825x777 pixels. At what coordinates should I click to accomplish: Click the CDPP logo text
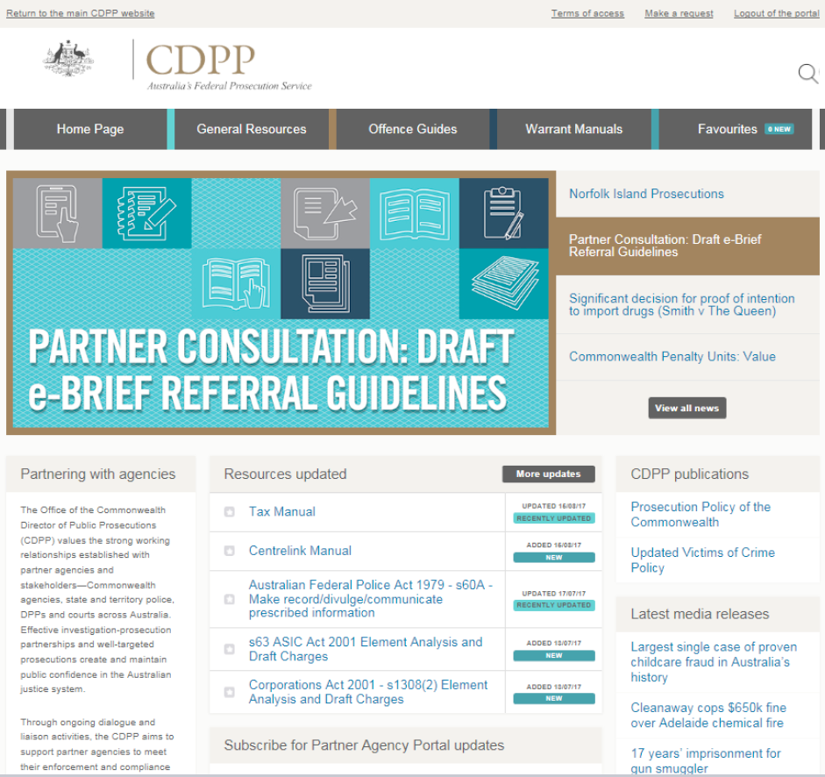coord(201,60)
